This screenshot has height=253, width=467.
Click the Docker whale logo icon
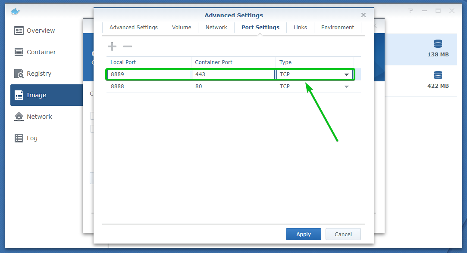tap(15, 11)
